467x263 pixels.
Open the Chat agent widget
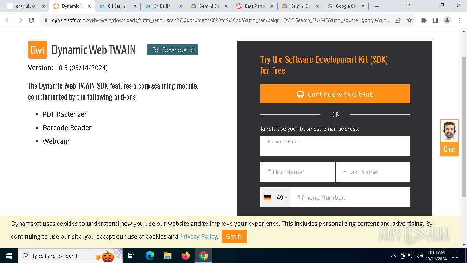click(449, 138)
